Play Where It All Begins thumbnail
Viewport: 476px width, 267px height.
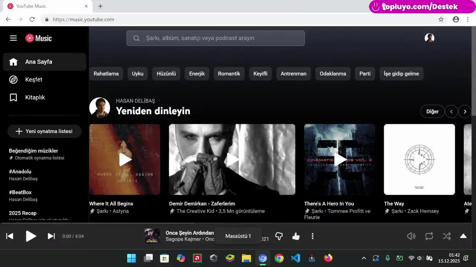click(x=125, y=159)
